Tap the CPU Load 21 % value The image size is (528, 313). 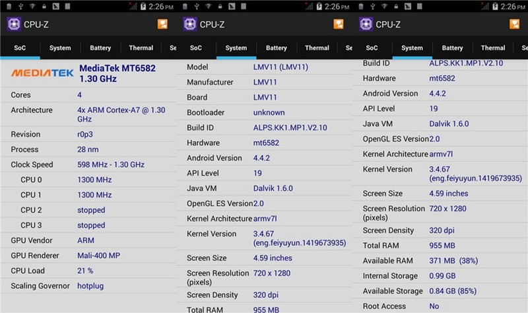pyautogui.click(x=85, y=271)
